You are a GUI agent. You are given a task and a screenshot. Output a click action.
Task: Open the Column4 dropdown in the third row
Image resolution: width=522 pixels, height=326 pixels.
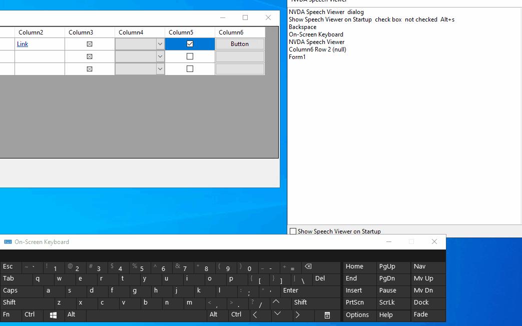[160, 68]
